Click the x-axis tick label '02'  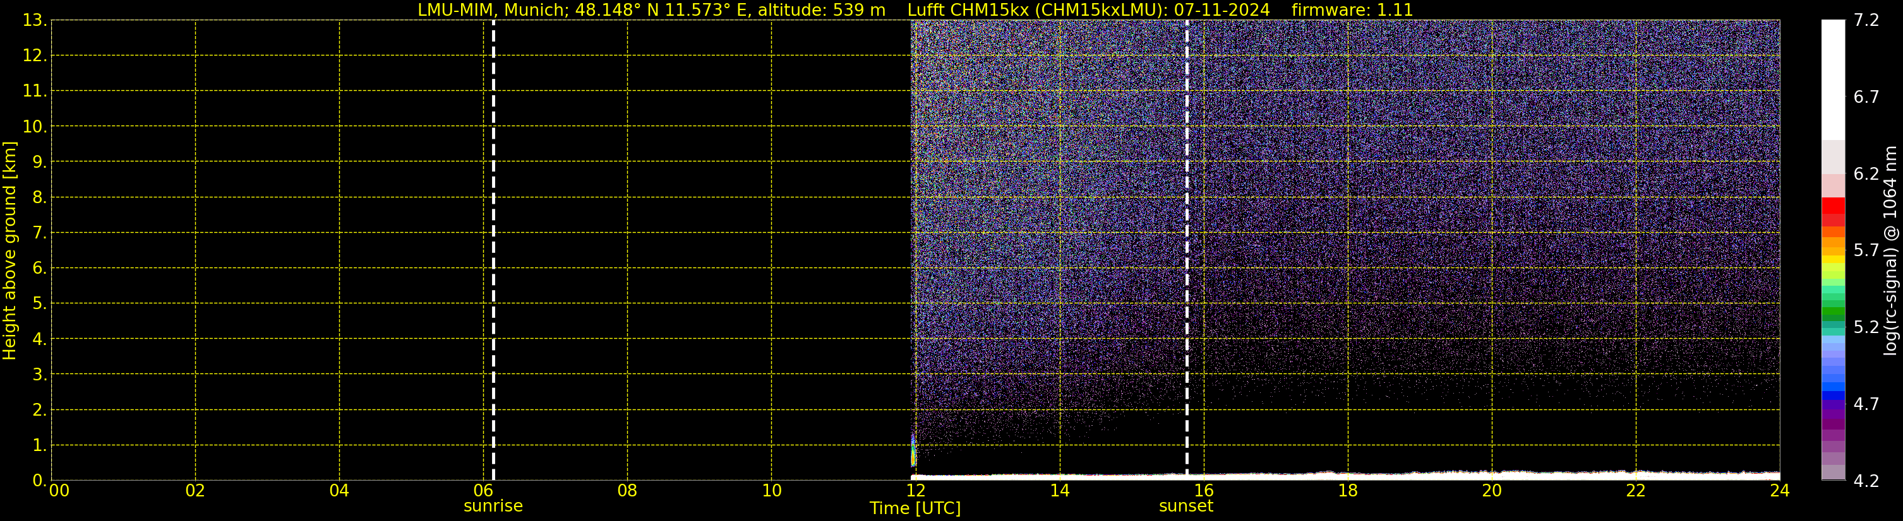(195, 491)
